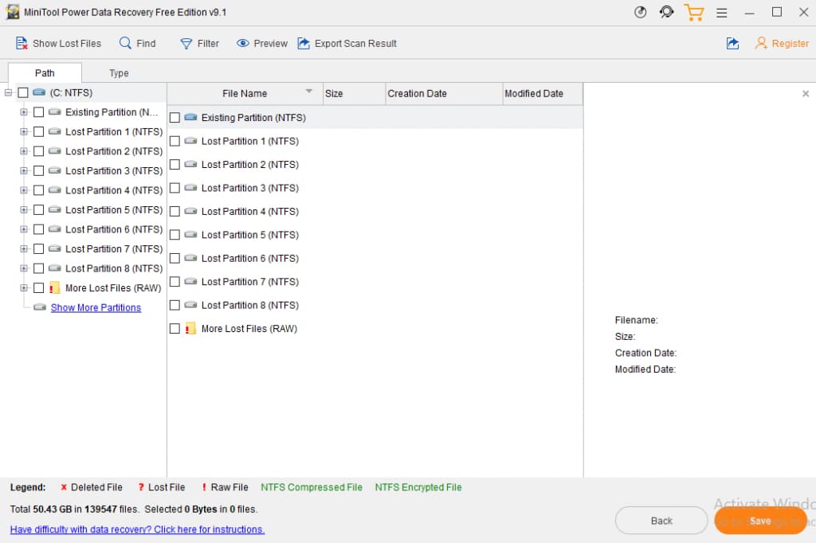Expand Existing Partition tree node

coord(23,111)
